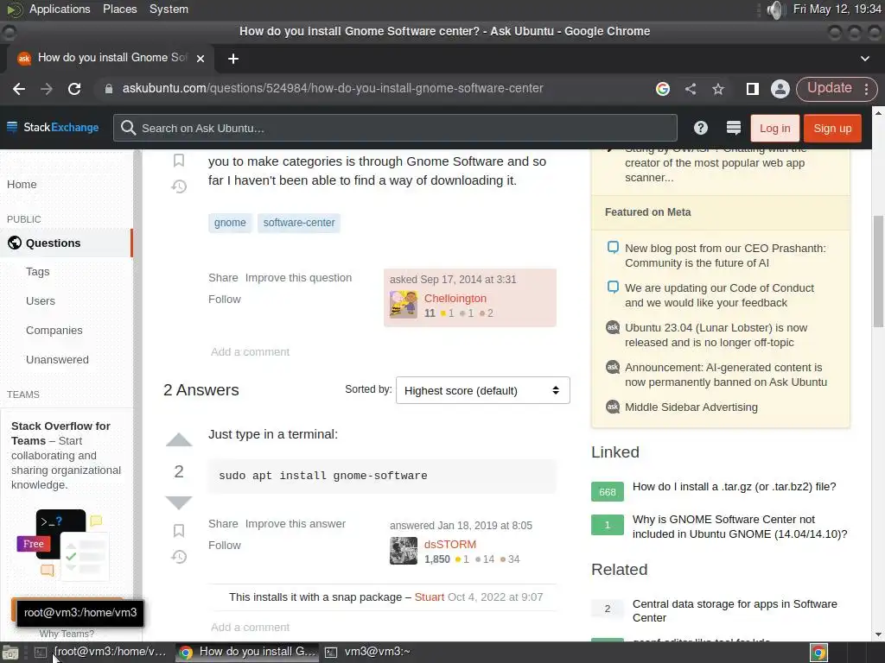Open a new browser tab
Image resolution: width=885 pixels, height=663 pixels.
click(x=233, y=59)
